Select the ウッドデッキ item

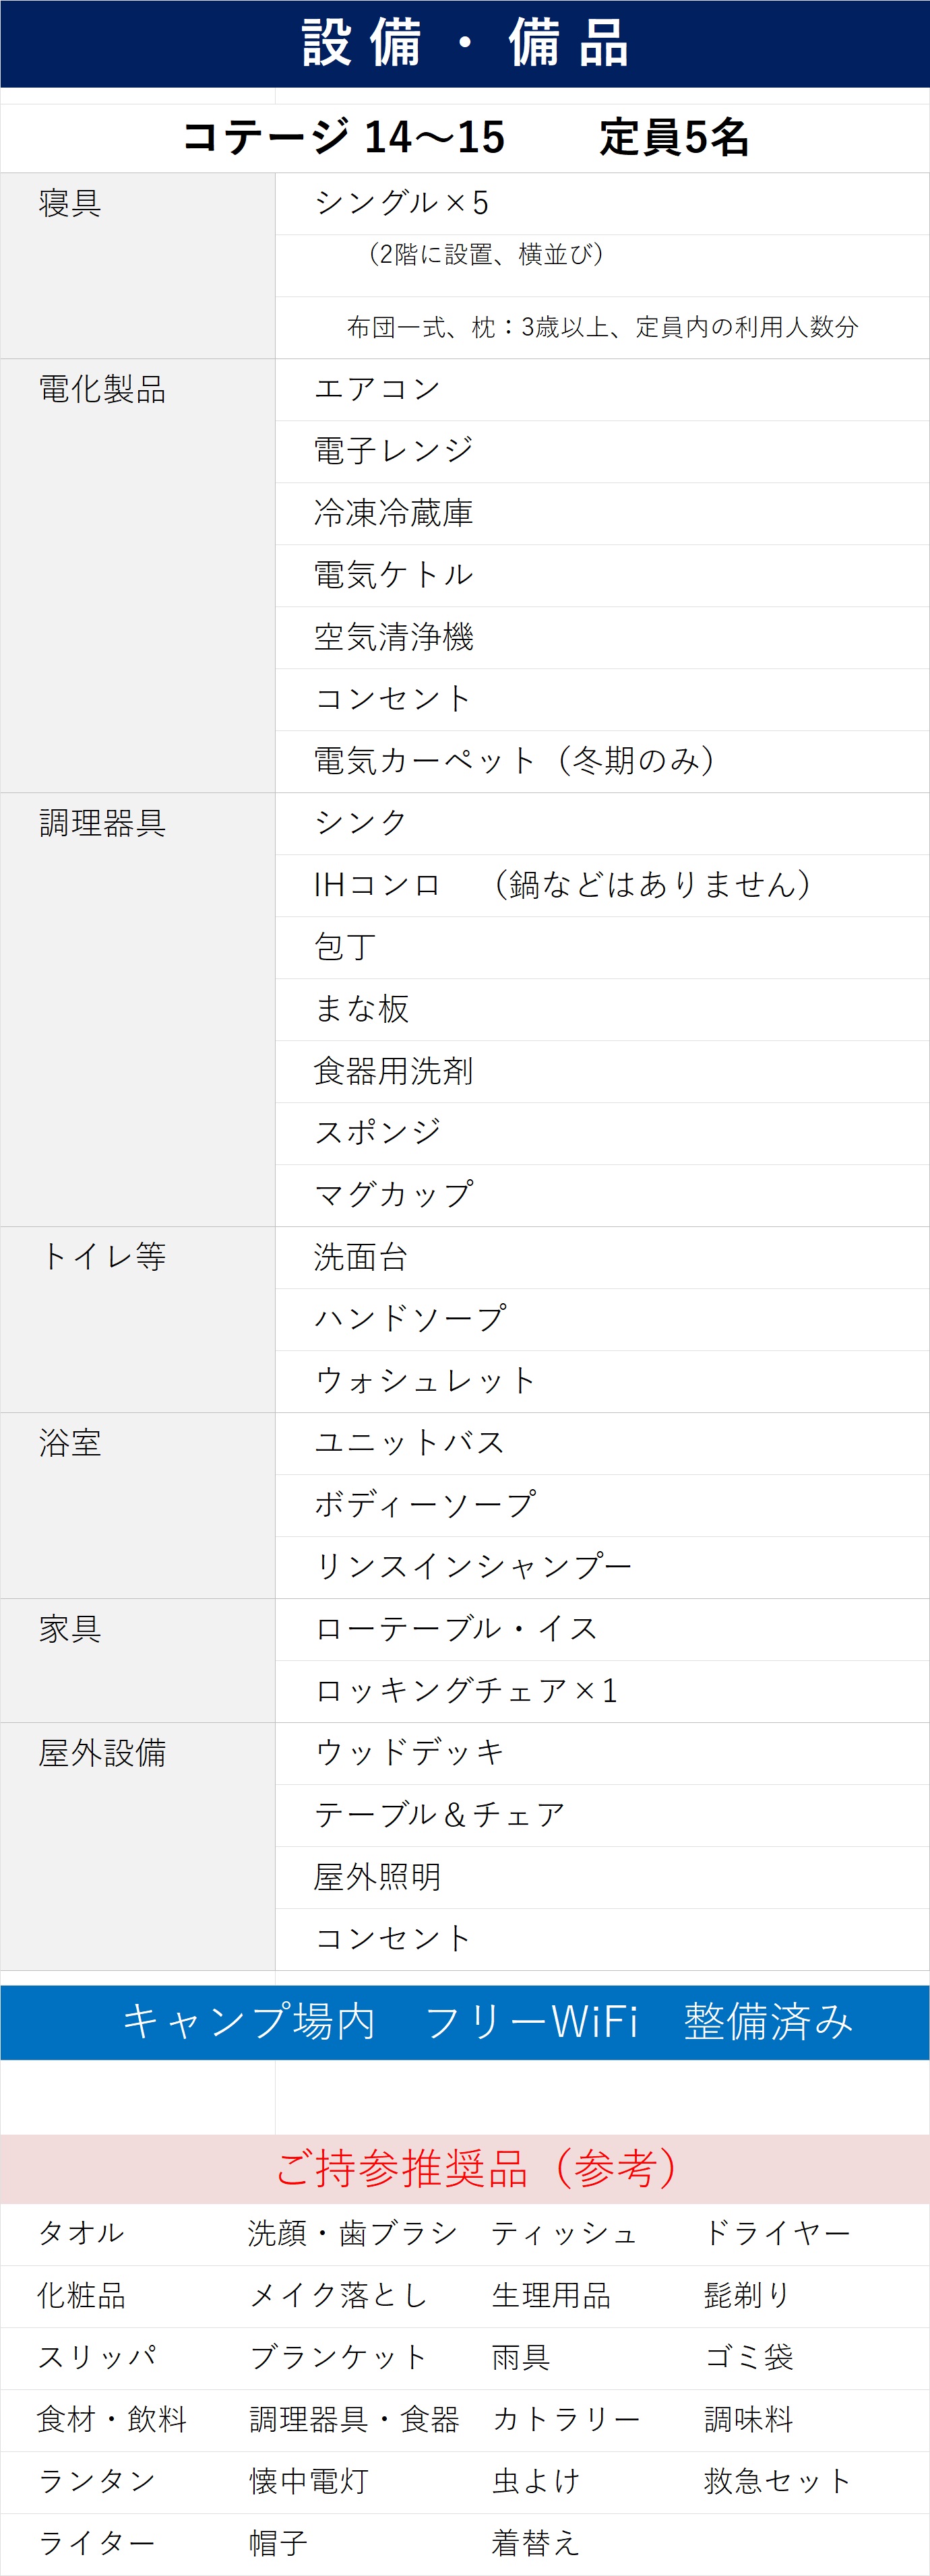(x=410, y=1753)
